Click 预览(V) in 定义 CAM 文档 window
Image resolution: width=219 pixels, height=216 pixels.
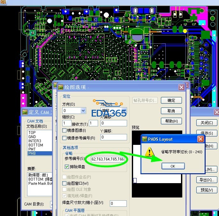tap(207, 190)
